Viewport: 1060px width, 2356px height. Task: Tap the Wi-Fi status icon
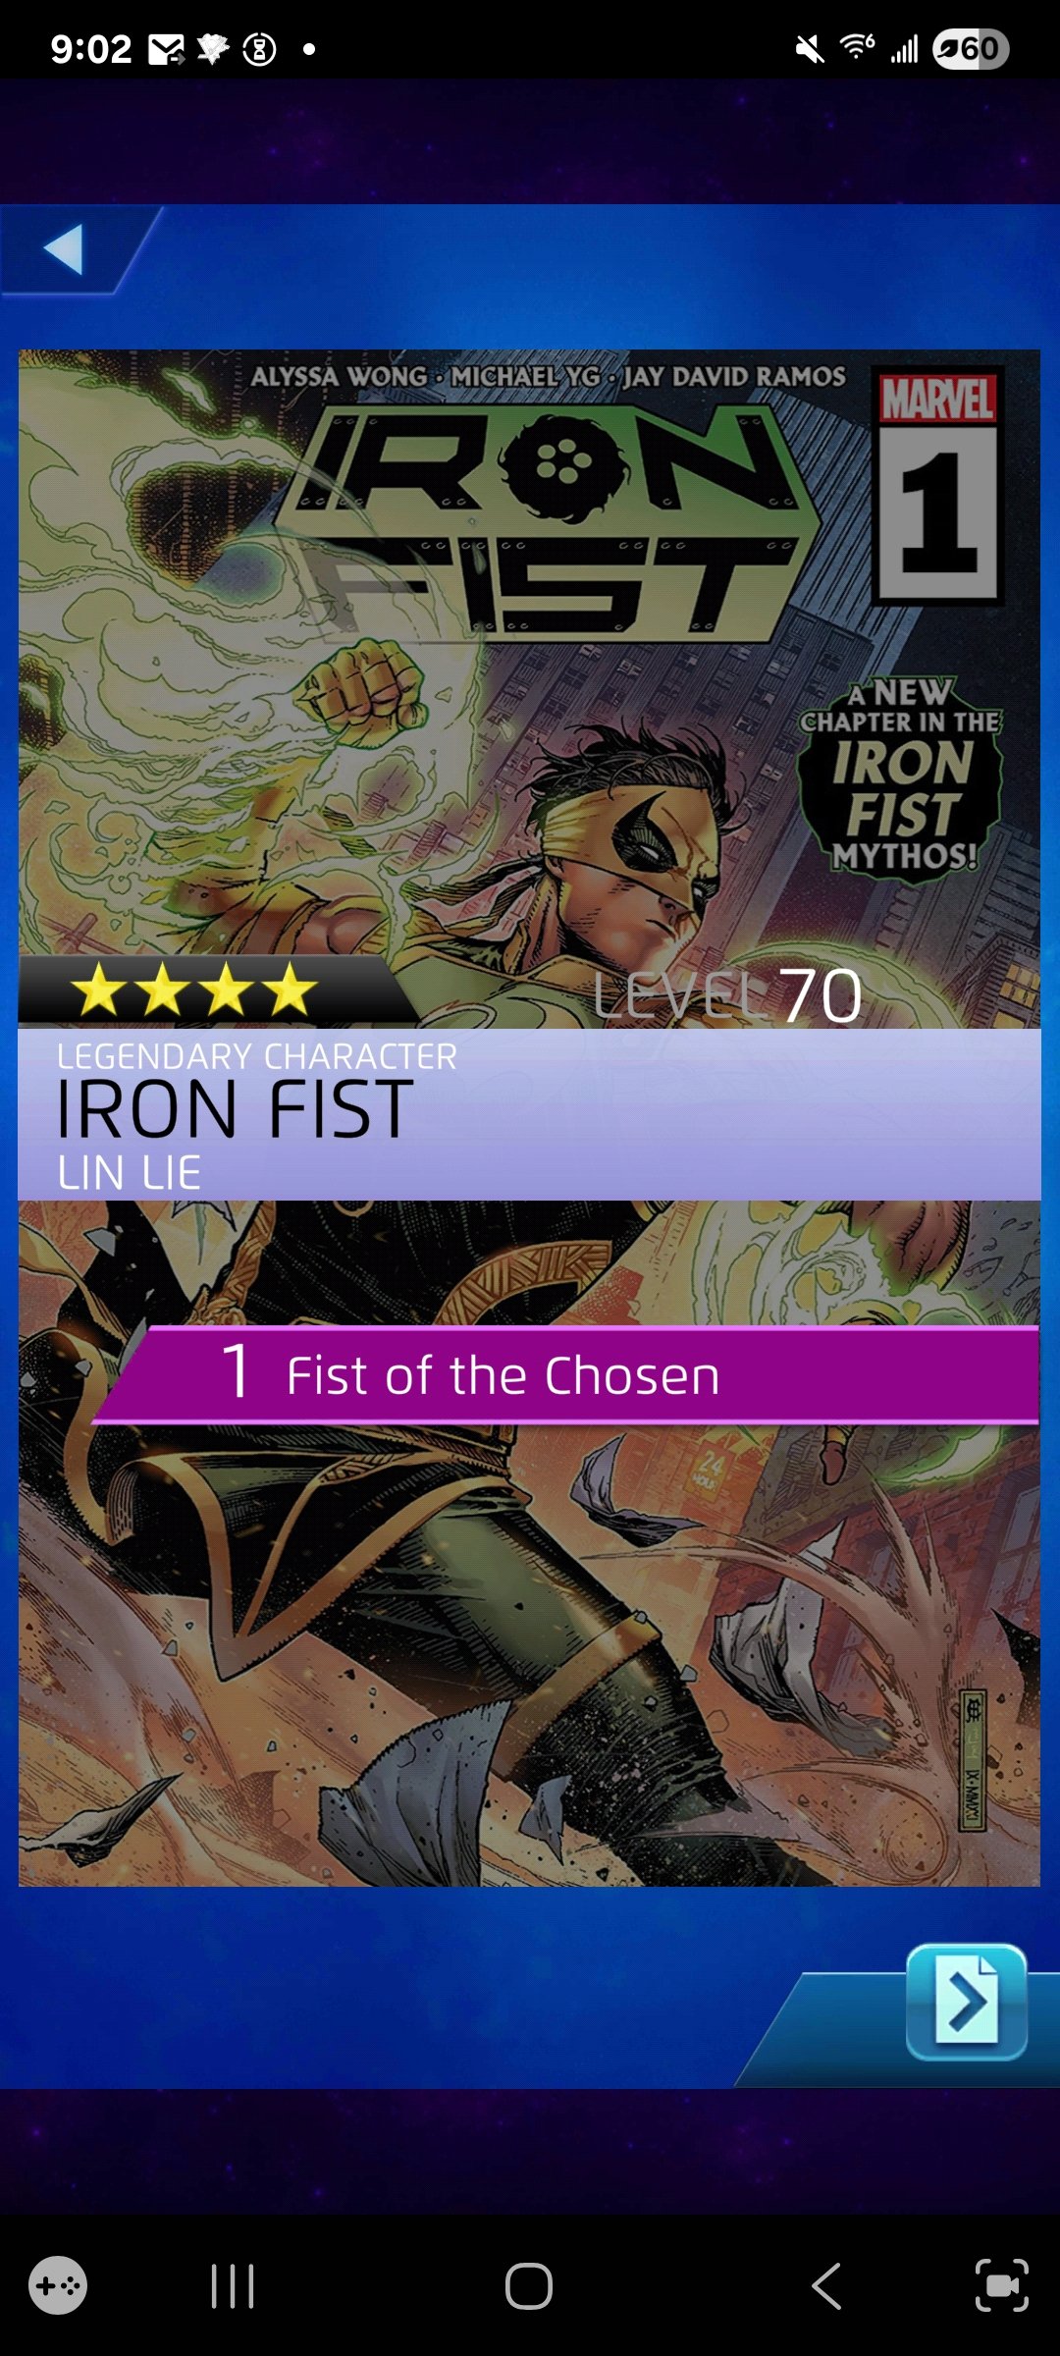(x=857, y=46)
